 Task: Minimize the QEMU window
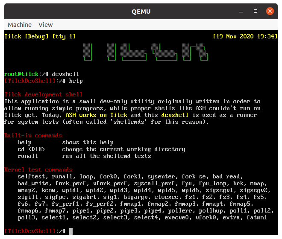[x=241, y=11]
